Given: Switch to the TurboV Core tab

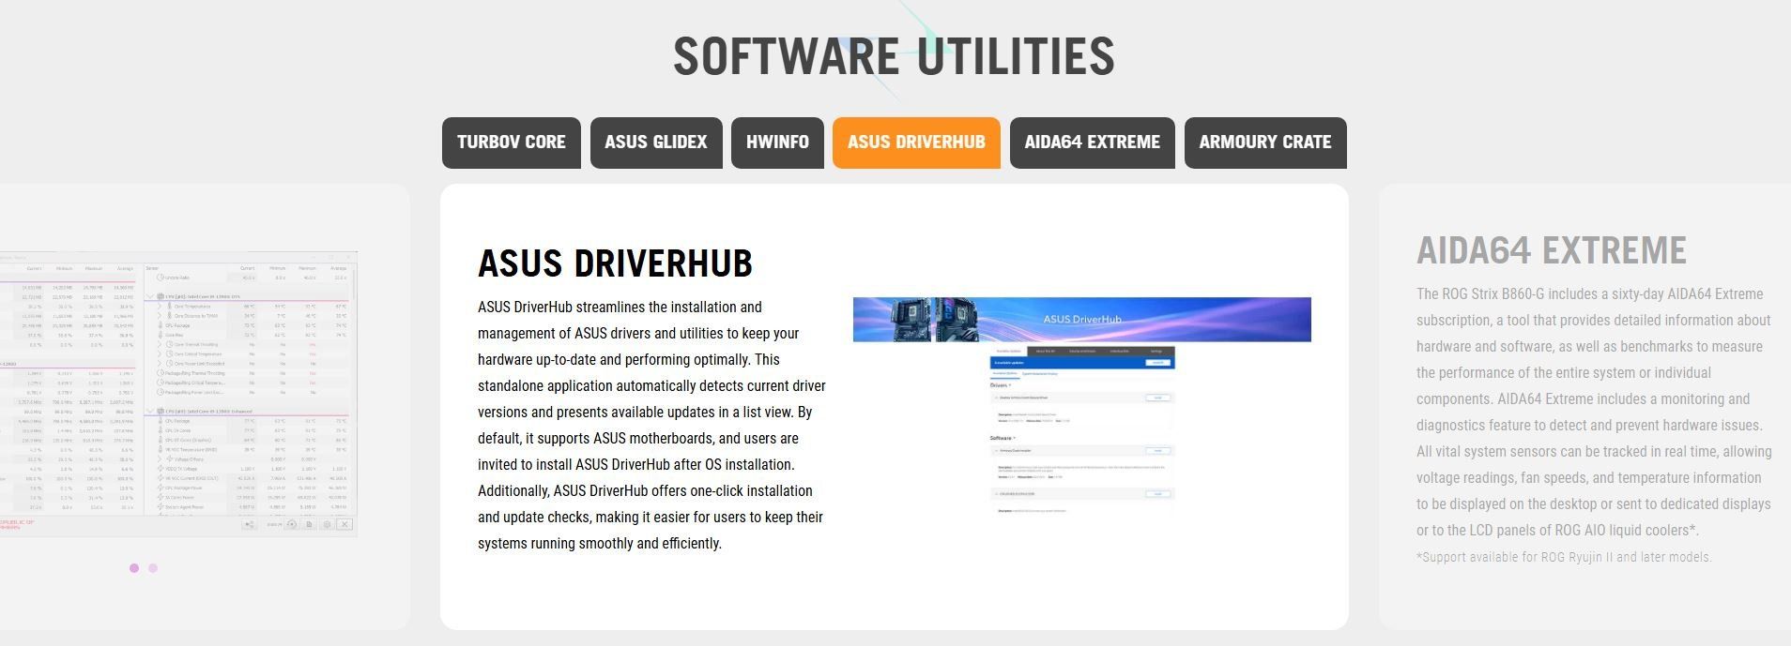Looking at the screenshot, I should [x=511, y=143].
